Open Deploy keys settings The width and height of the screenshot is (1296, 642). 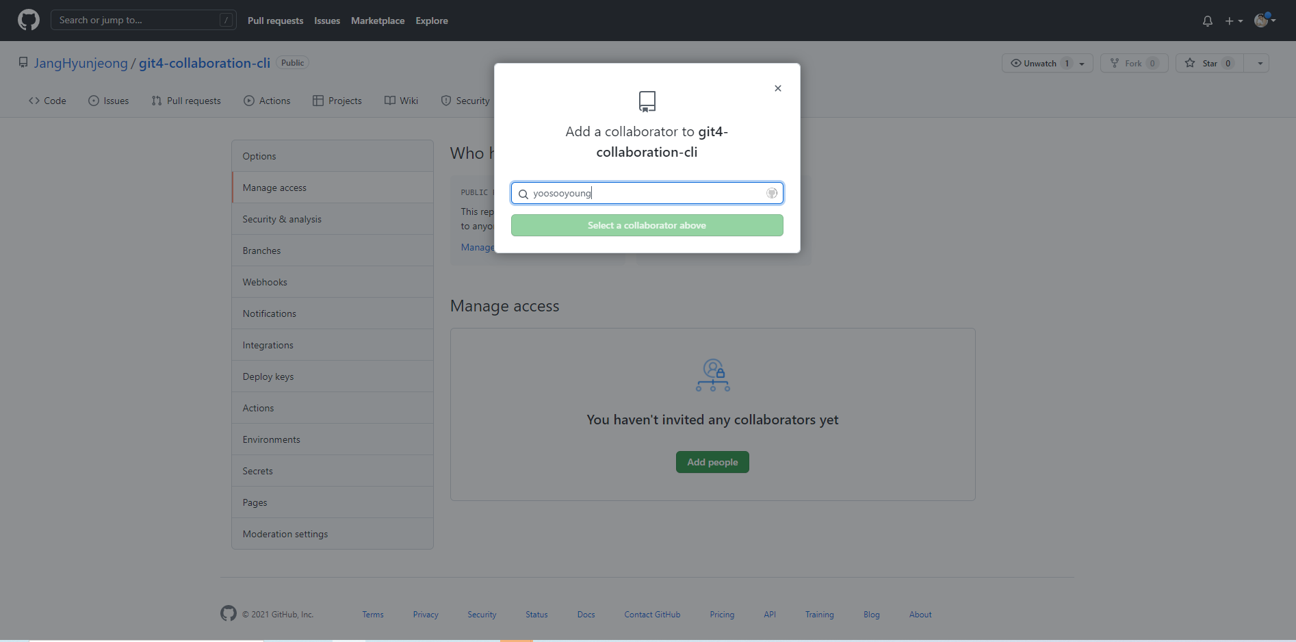pyautogui.click(x=333, y=376)
